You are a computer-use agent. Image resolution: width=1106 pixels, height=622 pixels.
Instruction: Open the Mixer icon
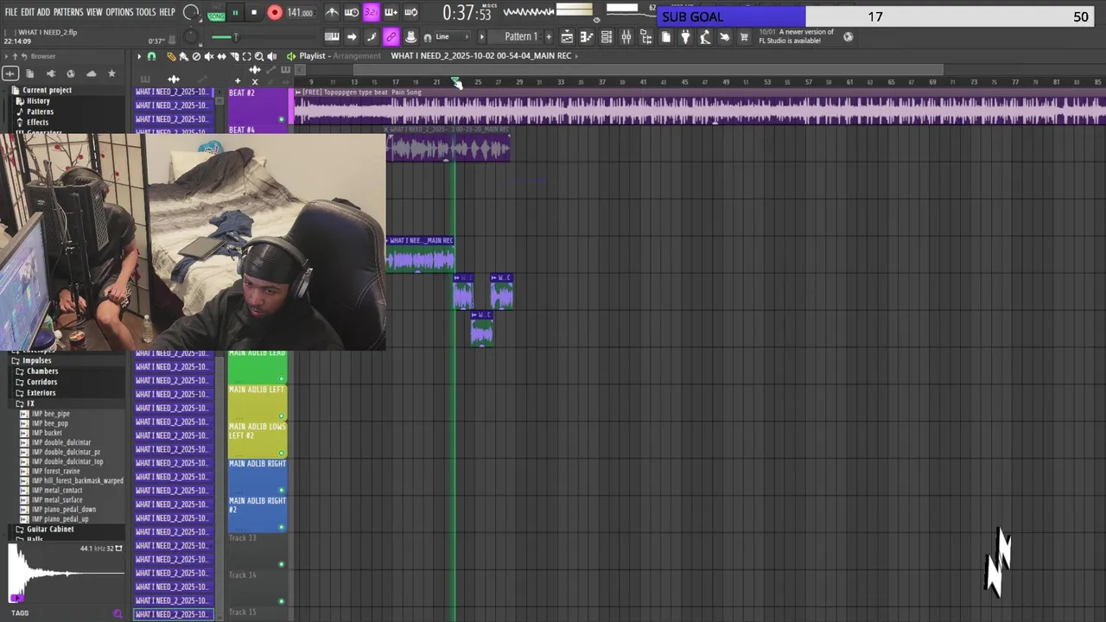(626, 37)
